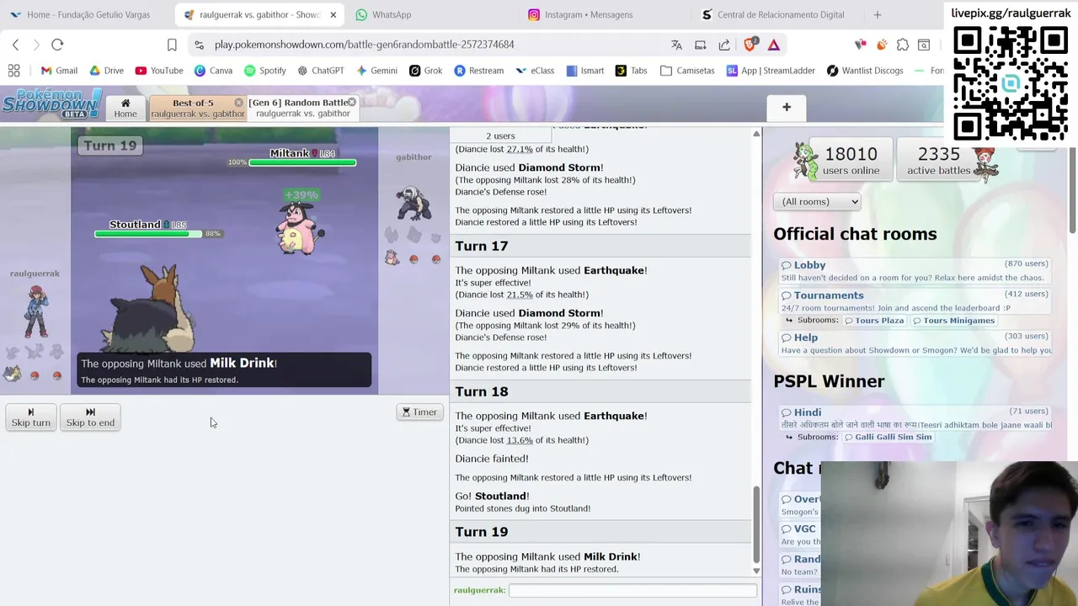This screenshot has width=1078, height=606.
Task: Open browser extensions puzzle icon
Action: click(x=903, y=45)
